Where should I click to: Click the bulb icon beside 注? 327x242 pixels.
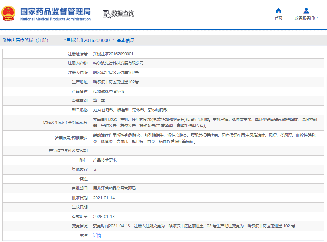click(81, 235)
